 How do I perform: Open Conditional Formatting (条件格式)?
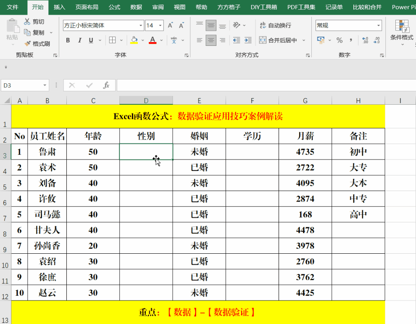click(x=402, y=32)
